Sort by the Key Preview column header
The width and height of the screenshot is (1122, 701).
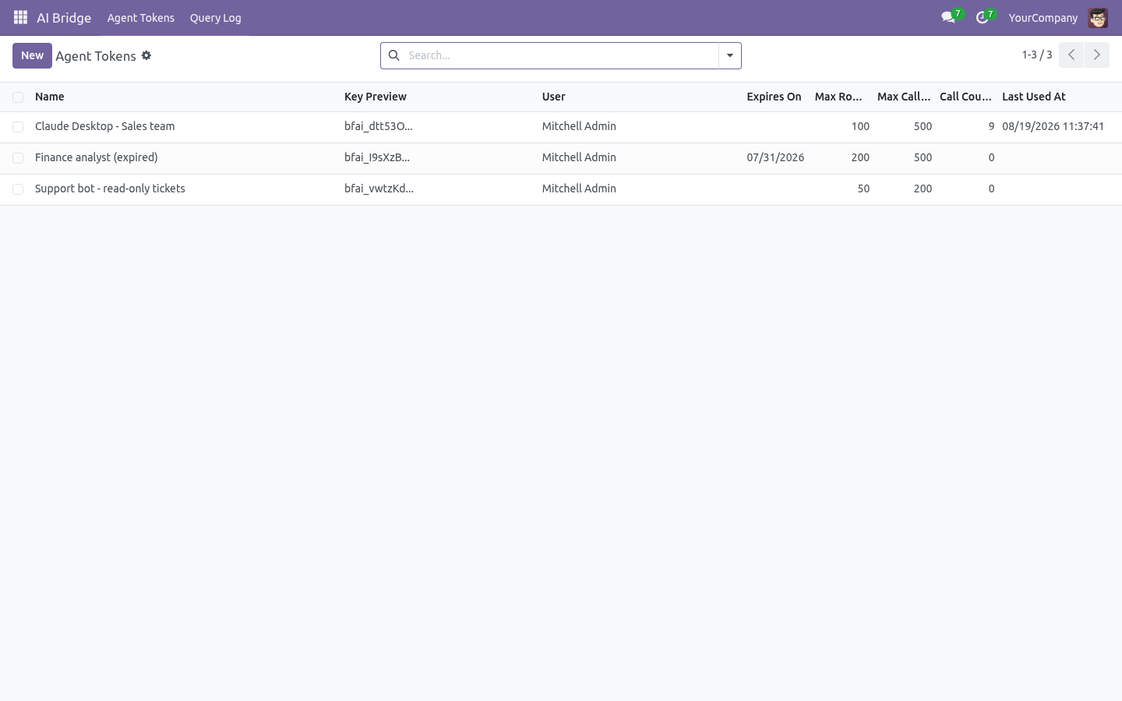pos(376,97)
